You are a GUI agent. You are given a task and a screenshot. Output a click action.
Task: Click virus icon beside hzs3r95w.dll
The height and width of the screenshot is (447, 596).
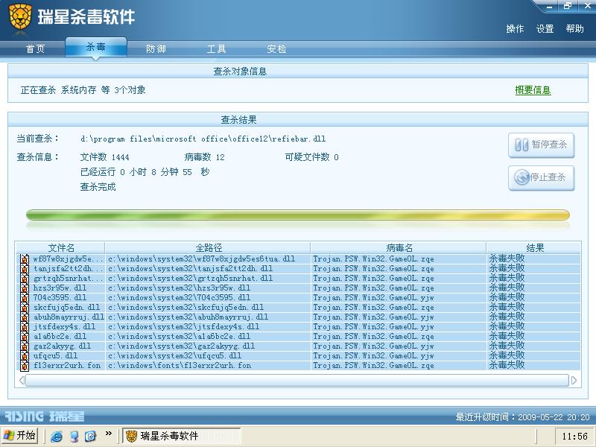(25, 288)
